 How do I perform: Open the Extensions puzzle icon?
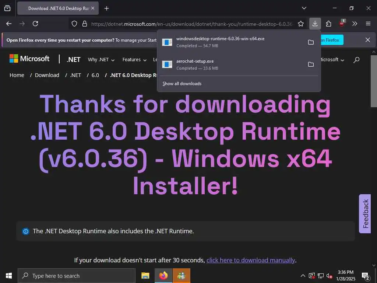(x=328, y=24)
